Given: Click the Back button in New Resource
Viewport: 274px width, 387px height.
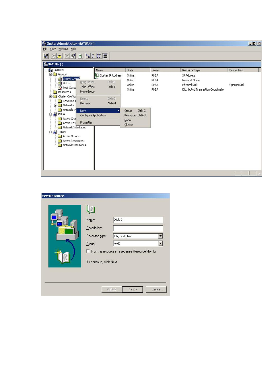Looking at the screenshot, I should pyautogui.click(x=112, y=289).
